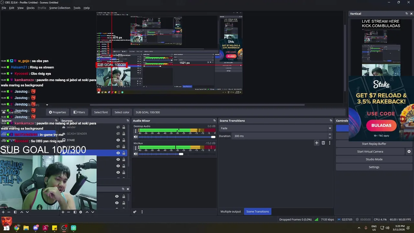Close the lower vertical sources dock
The width and height of the screenshot is (414, 233).
point(127,189)
